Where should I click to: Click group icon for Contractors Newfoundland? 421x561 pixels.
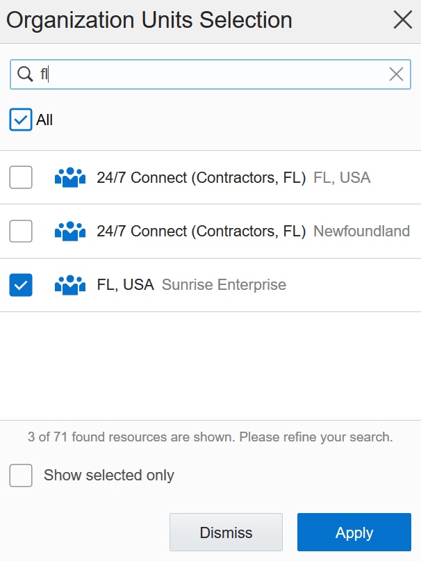tap(69, 231)
